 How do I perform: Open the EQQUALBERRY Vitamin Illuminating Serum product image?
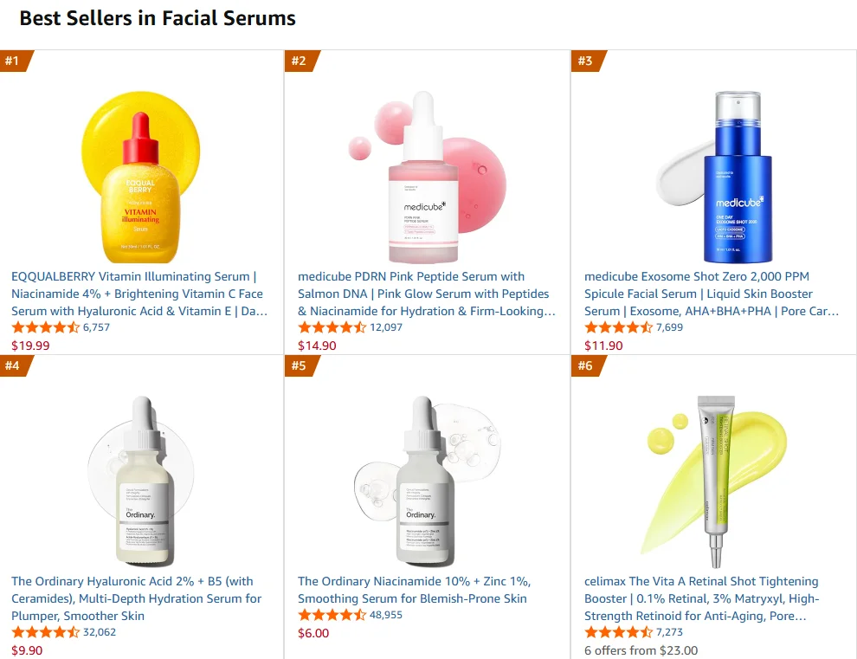click(140, 178)
